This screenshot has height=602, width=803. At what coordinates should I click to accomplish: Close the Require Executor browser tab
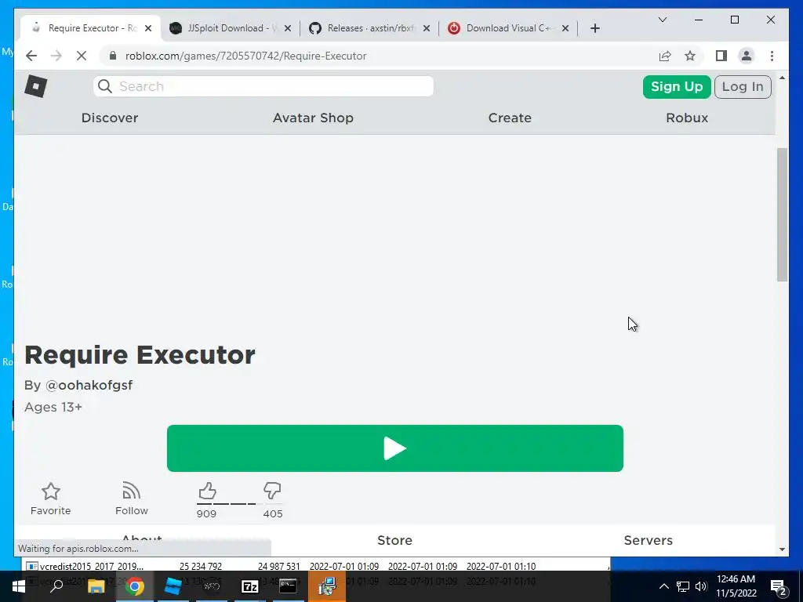[148, 28]
